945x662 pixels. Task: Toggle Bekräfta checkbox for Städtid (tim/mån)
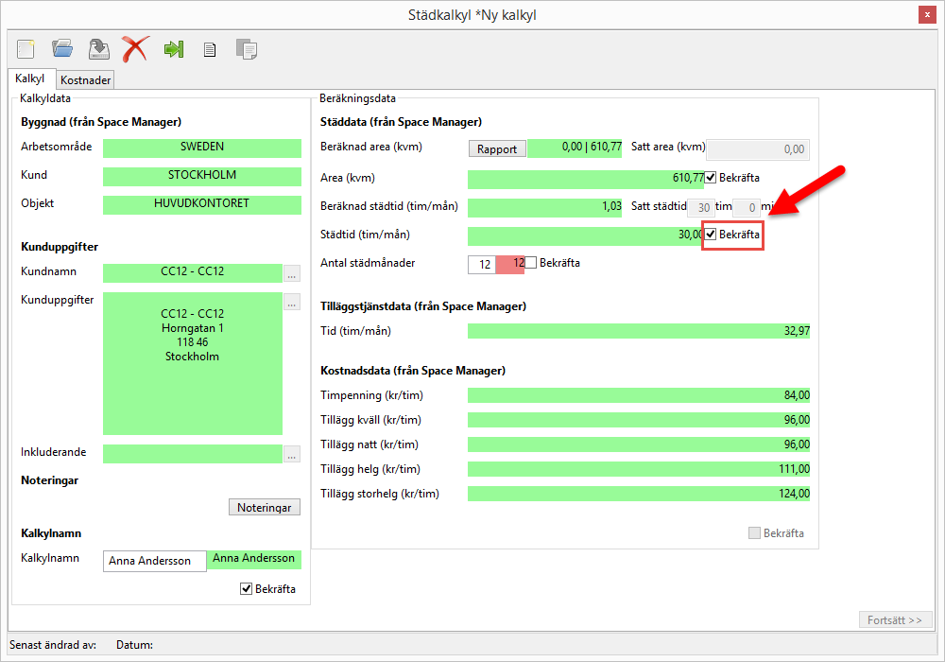tap(711, 235)
